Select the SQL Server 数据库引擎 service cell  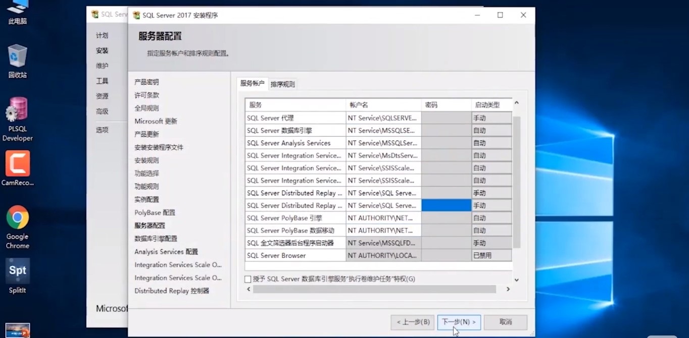coord(296,130)
